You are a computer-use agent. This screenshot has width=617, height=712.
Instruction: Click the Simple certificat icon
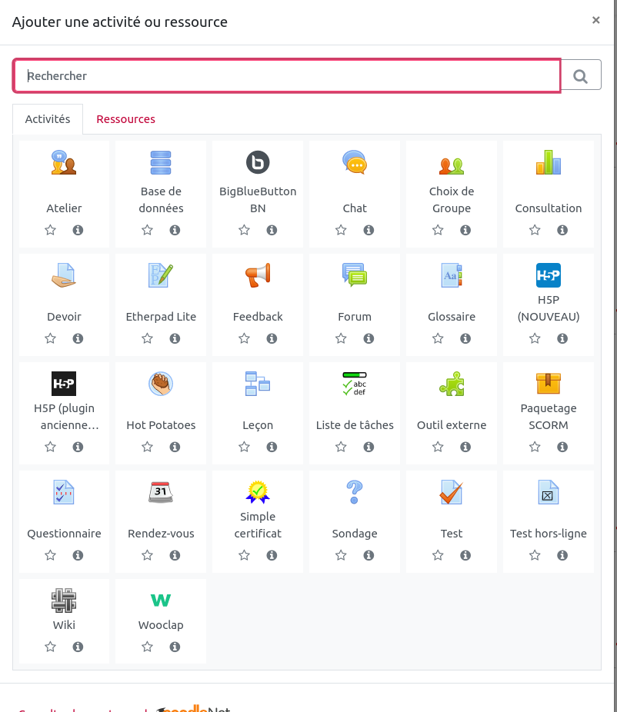[x=258, y=491]
